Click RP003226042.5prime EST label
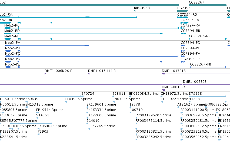This screenshot has height=141, width=230. (154, 137)
